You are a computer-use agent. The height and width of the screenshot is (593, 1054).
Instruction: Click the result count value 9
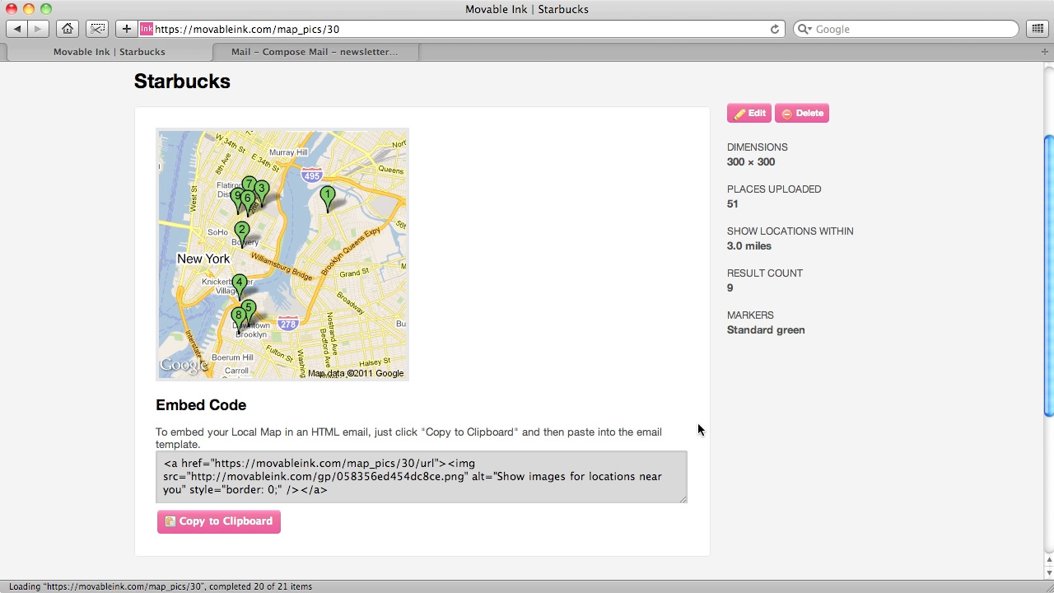pyautogui.click(x=730, y=288)
